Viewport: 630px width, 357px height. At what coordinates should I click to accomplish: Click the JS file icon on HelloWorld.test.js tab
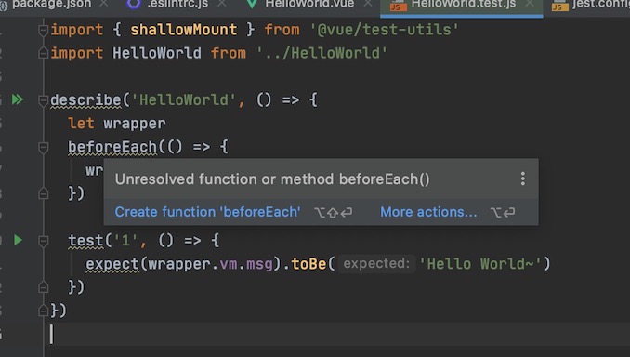399,5
